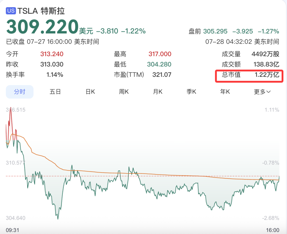The height and width of the screenshot is (234, 287).
Task: Click the US market badge icon
Action: [11, 10]
